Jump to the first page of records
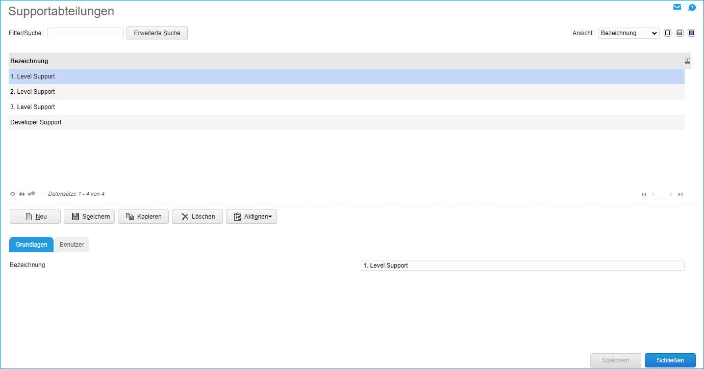This screenshot has width=704, height=369. click(x=644, y=194)
